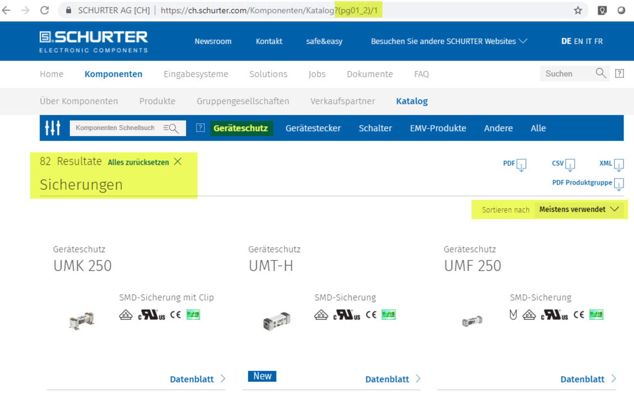Open the FAQ menu item
Viewport: 634px width, 401px height.
421,74
